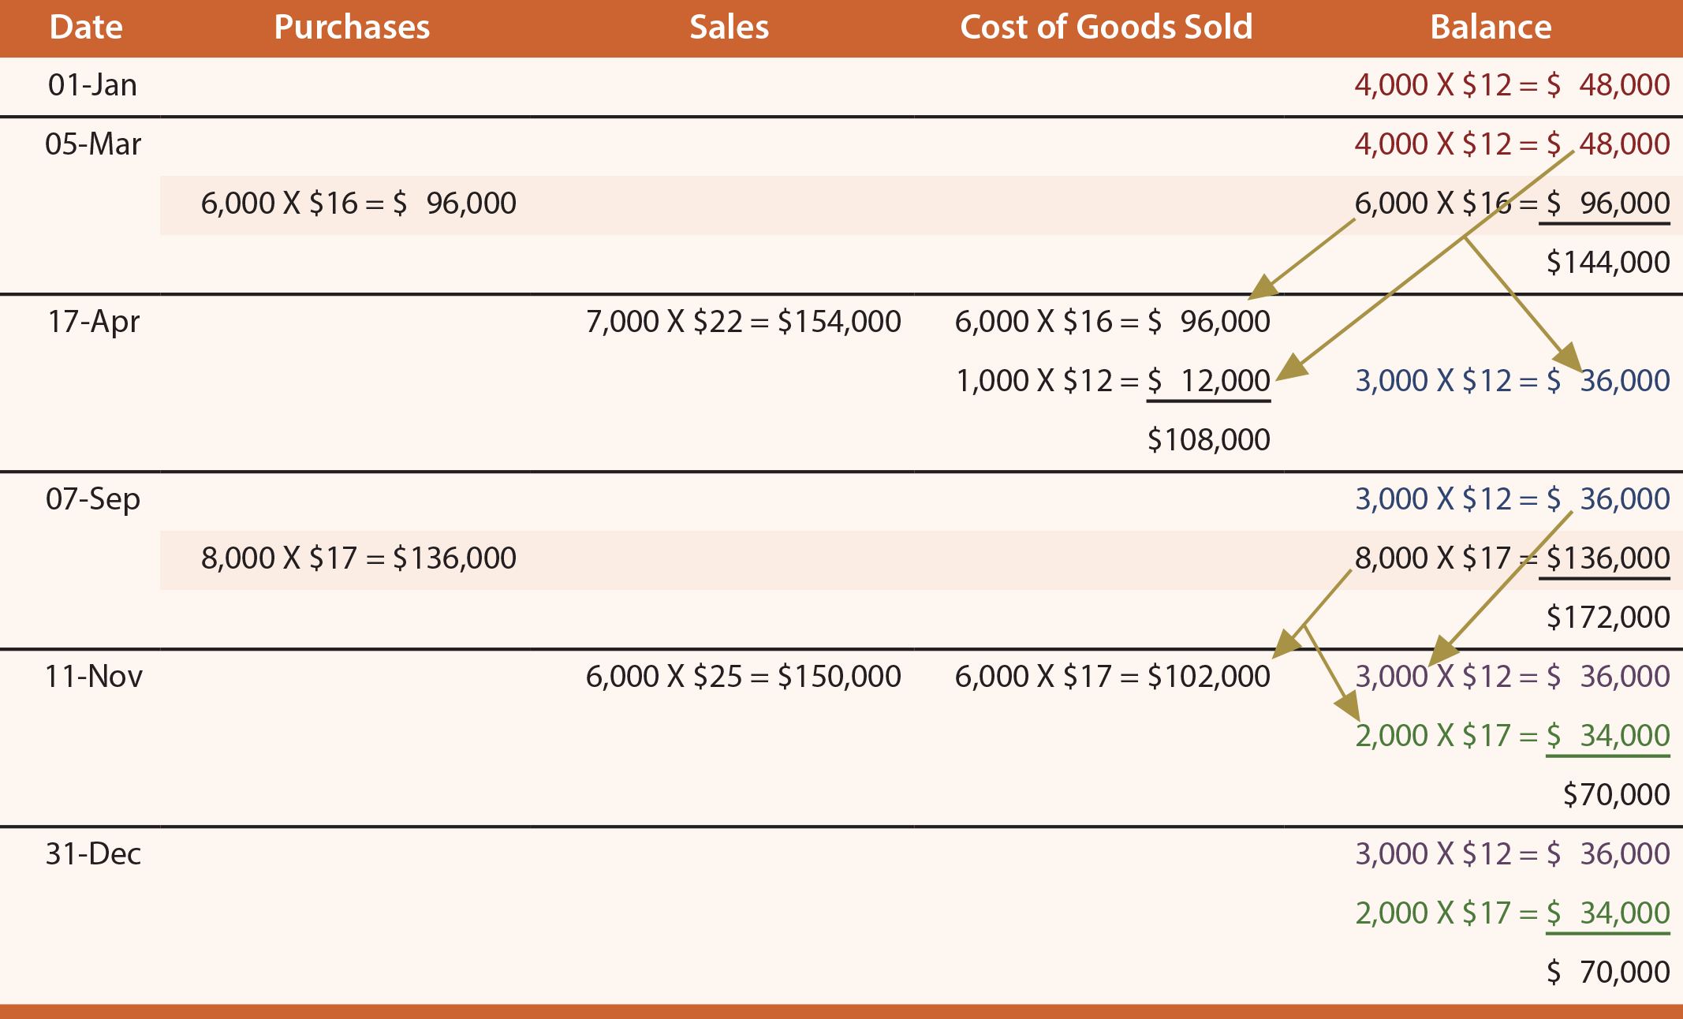Click the Cost of Goods Sold header
Viewport: 1683px width, 1019px height.
(1106, 28)
